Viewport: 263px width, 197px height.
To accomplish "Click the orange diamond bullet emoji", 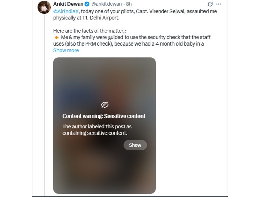I will click(x=56, y=37).
